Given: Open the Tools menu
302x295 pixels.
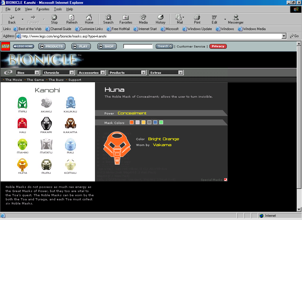Looking at the screenshot, I should pyautogui.click(x=58, y=9).
